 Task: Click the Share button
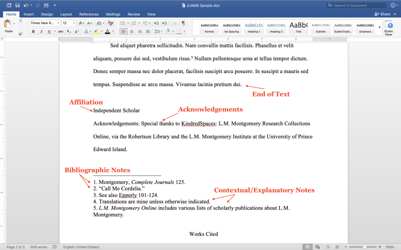coord(382,14)
